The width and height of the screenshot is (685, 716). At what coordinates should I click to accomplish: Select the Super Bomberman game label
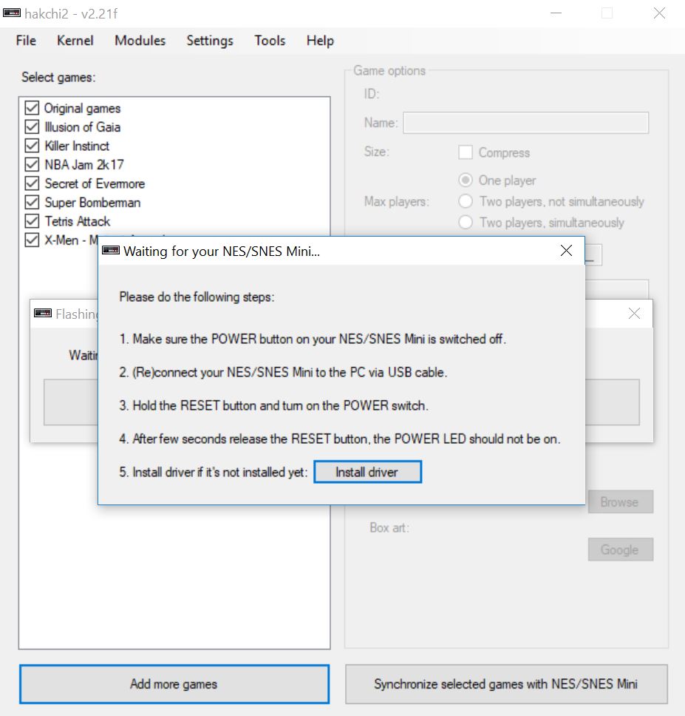(92, 202)
